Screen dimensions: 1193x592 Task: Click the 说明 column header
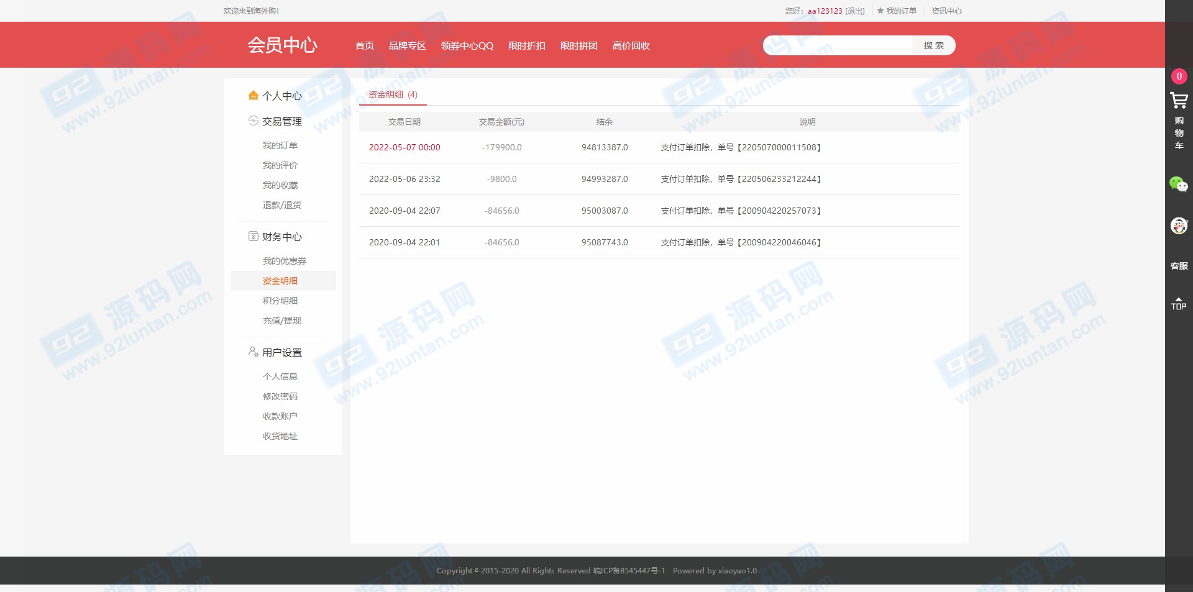808,122
